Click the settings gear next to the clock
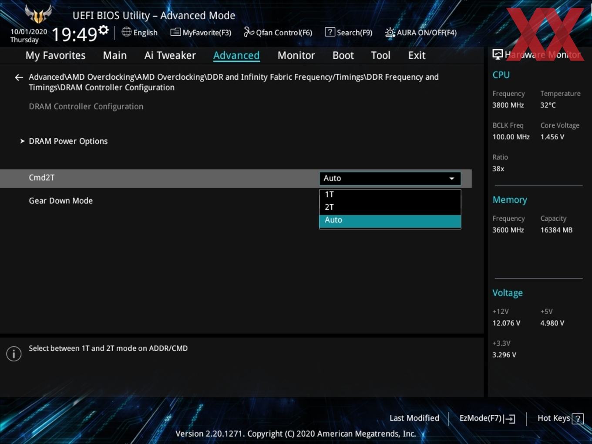Image resolution: width=592 pixels, height=444 pixels. tap(104, 30)
